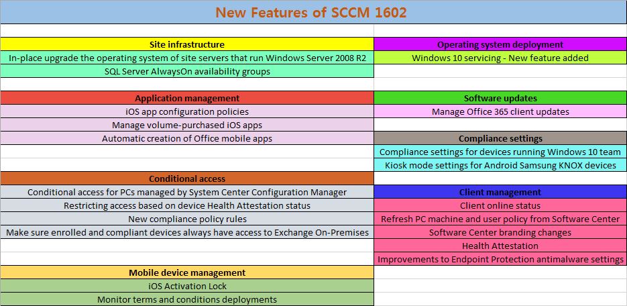This screenshot has width=627, height=306.
Task: Select 'Conditional access for PCs managed' cell
Action: tap(187, 192)
